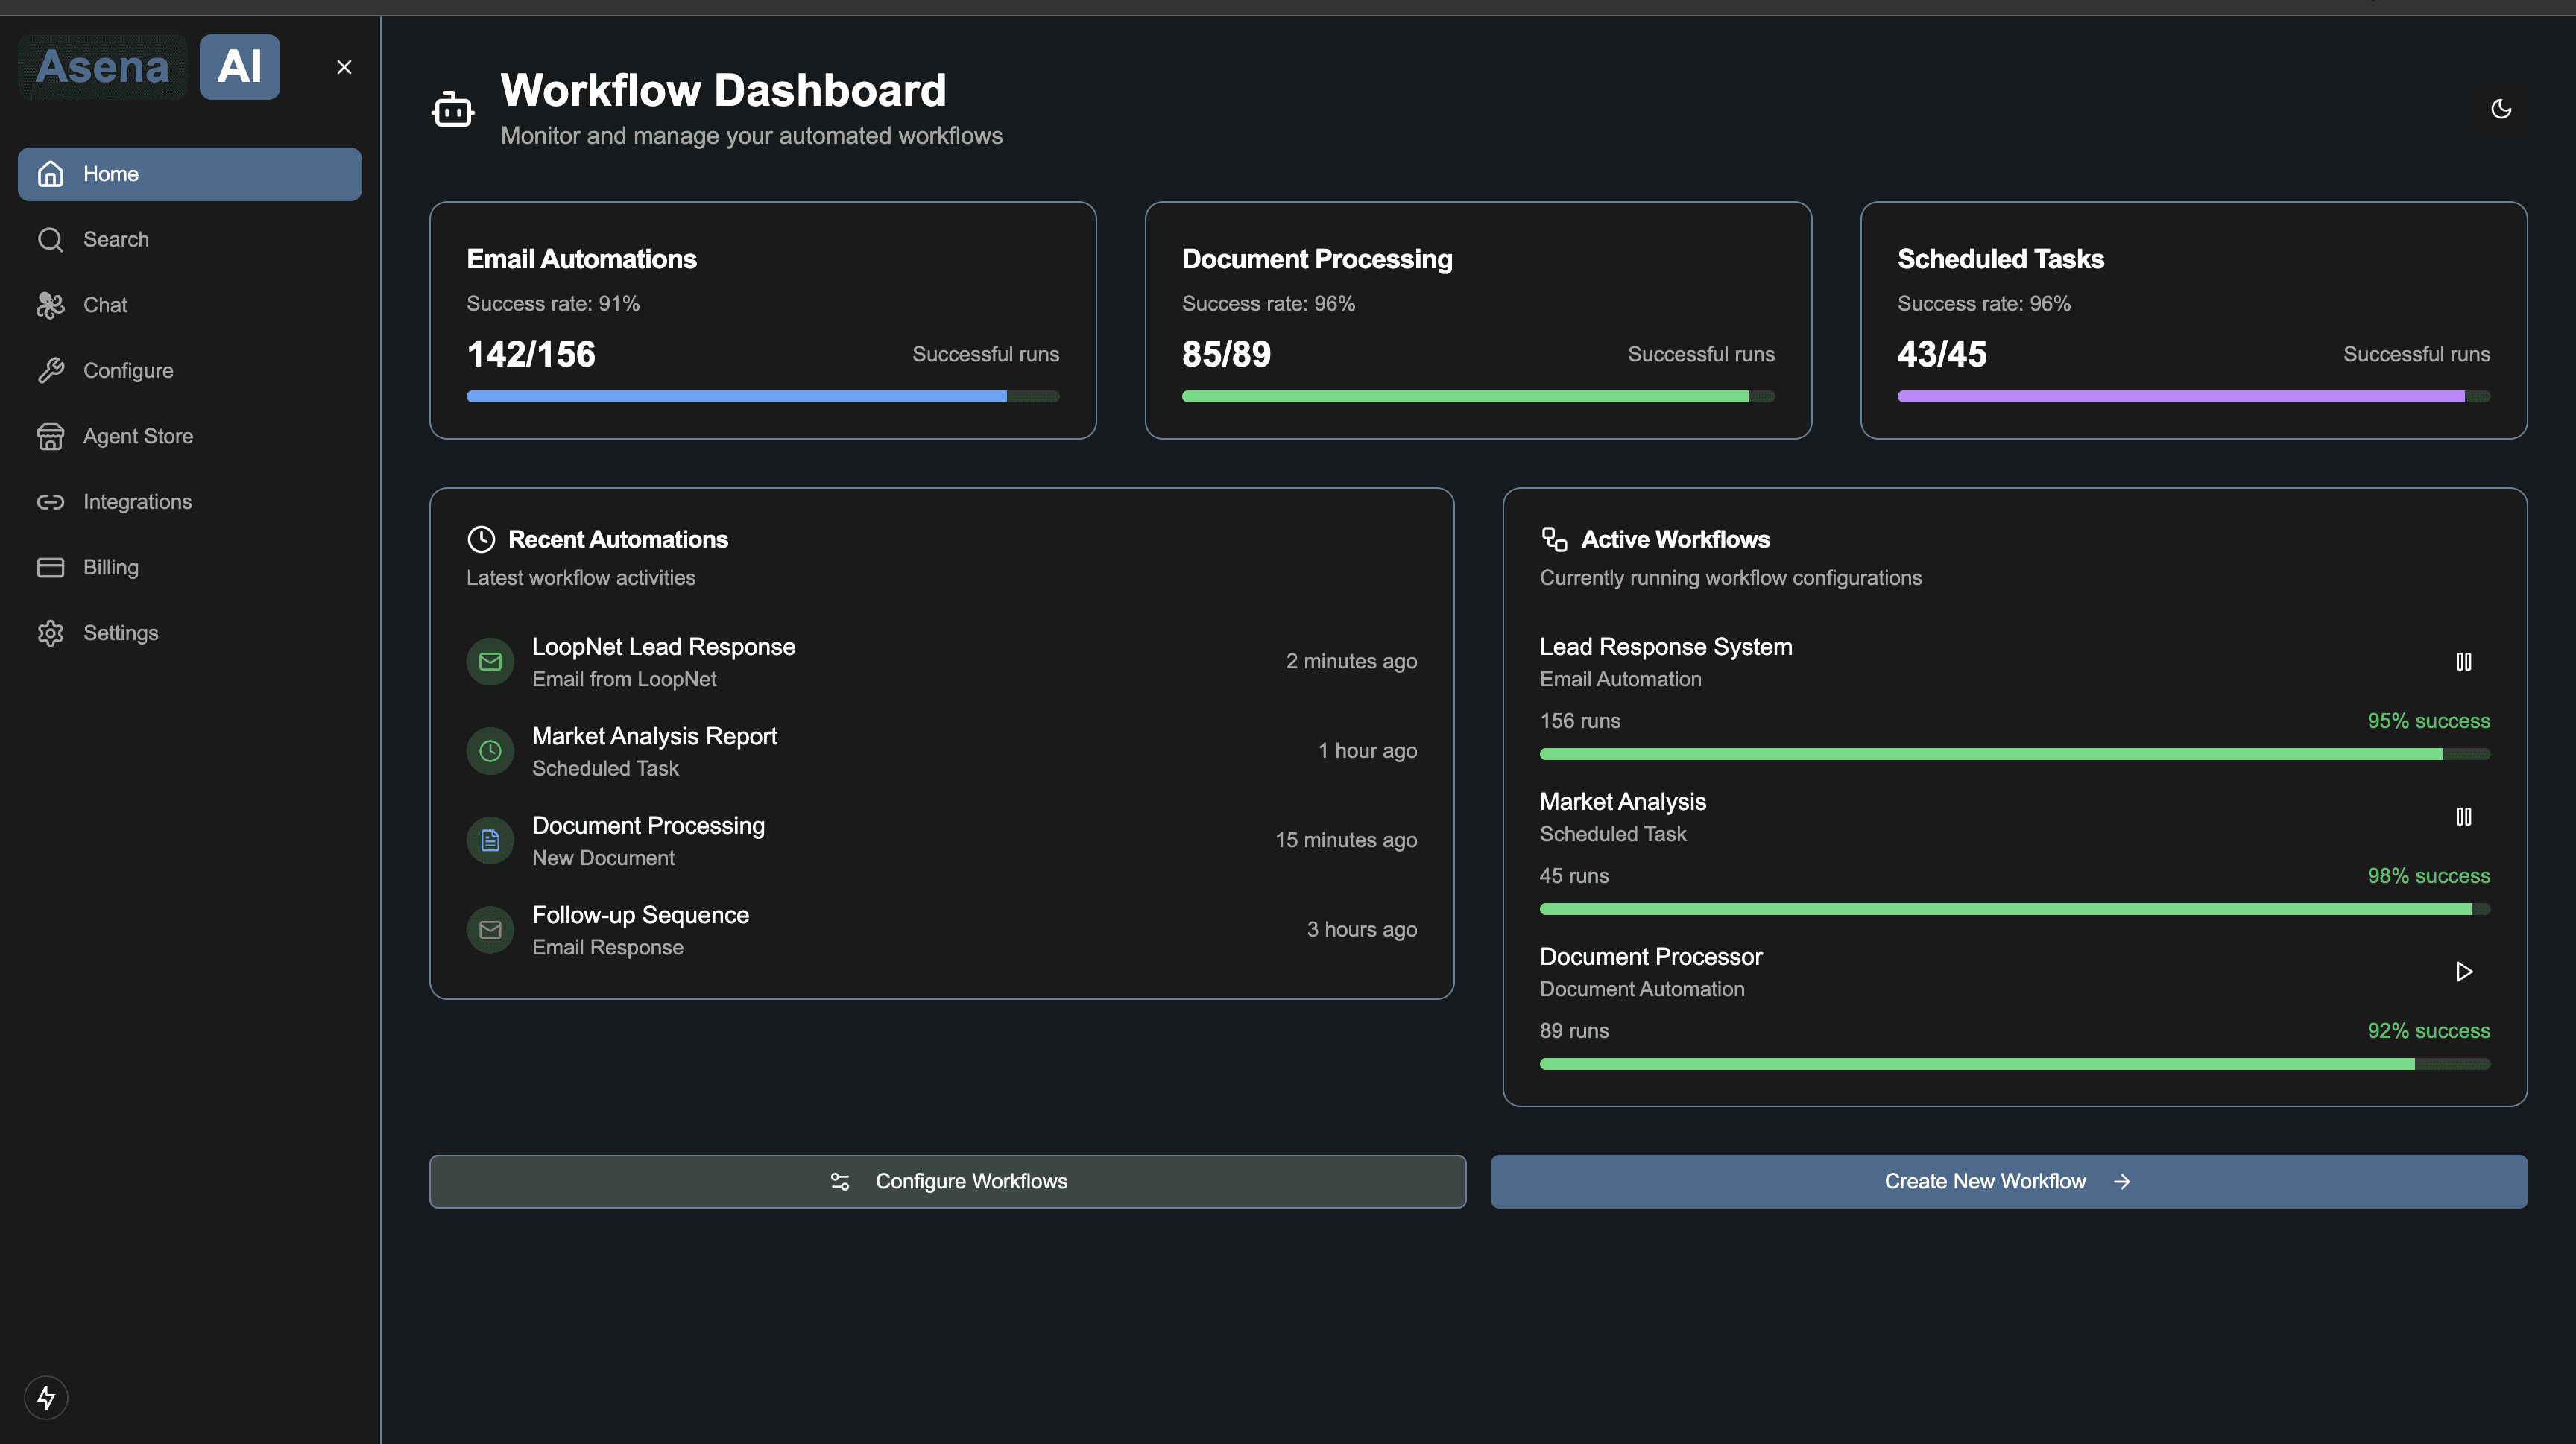The image size is (2576, 1444).
Task: Click the Scheduled Tasks purple progress bar
Action: pyautogui.click(x=2194, y=396)
